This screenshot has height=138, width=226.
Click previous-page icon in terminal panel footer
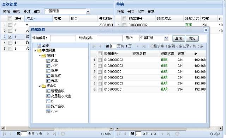click(x=125, y=134)
